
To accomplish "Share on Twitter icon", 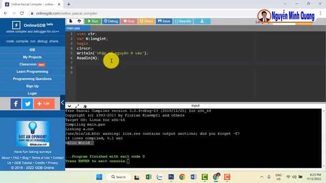I will pyautogui.click(x=28, y=104).
